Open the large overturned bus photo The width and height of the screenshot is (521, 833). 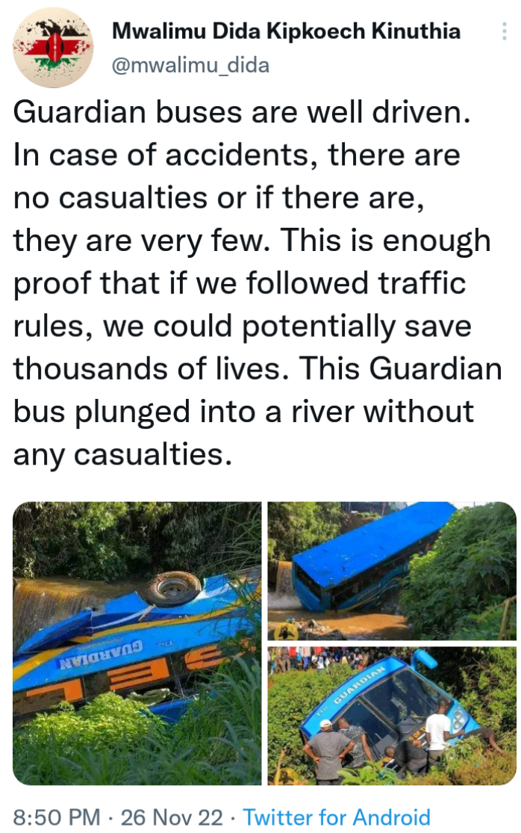[137, 643]
